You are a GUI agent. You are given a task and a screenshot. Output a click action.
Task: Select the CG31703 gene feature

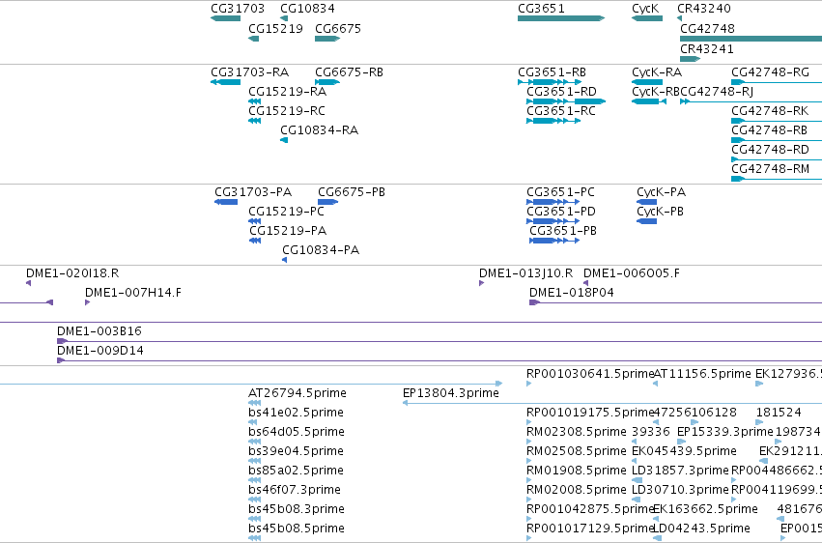[225, 18]
